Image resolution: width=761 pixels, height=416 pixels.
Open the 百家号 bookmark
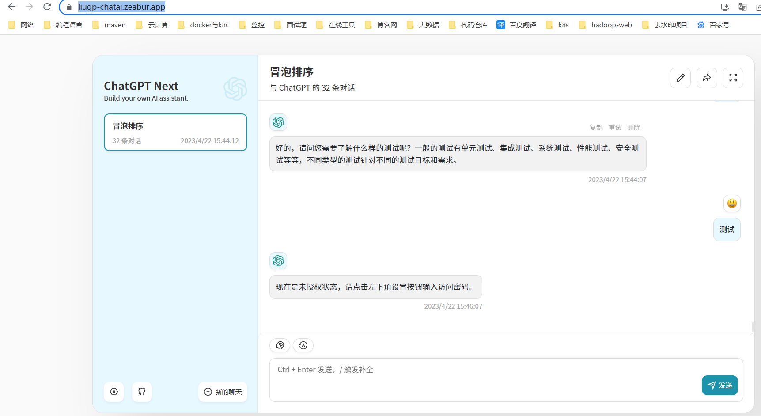pos(713,25)
